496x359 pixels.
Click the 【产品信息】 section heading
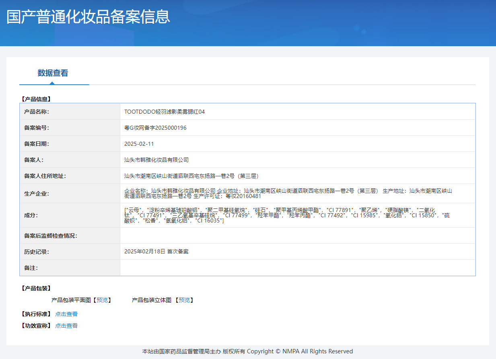click(x=36, y=99)
